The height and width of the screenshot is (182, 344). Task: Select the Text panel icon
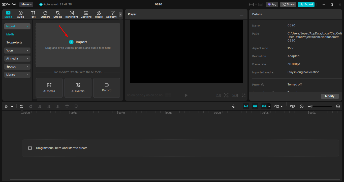[33, 14]
